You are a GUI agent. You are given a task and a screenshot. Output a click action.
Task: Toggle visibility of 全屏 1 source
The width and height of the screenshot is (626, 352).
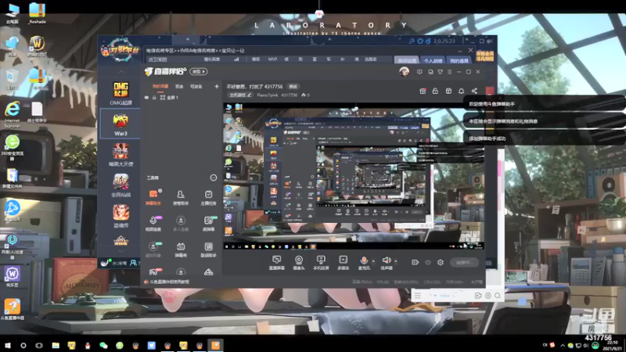[x=146, y=97]
